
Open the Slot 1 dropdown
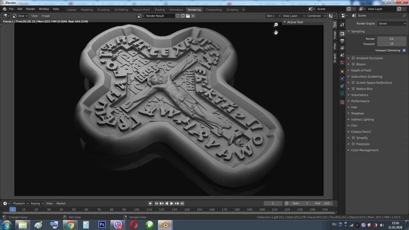(273, 16)
